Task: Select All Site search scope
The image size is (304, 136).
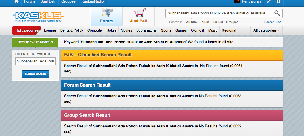Action: click(x=191, y=22)
